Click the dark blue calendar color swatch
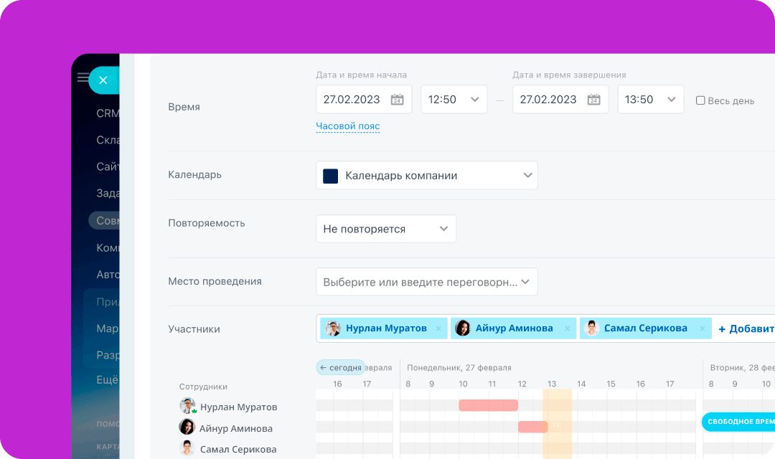This screenshot has width=775, height=459. click(x=330, y=176)
